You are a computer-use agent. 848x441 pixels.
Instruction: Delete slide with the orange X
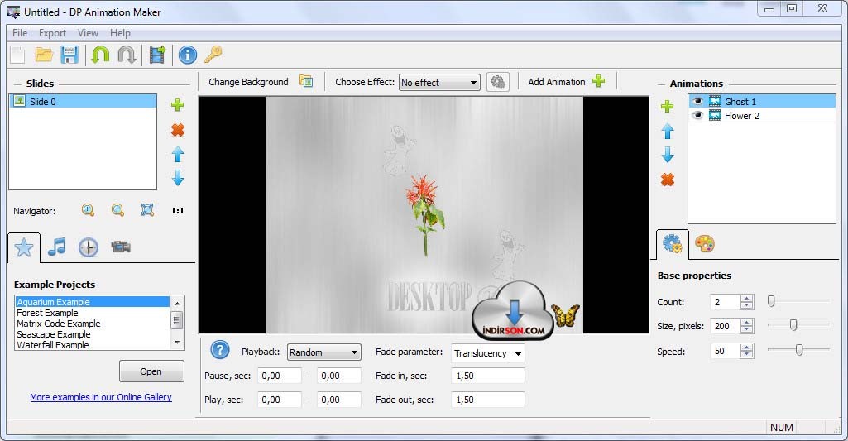(x=177, y=130)
